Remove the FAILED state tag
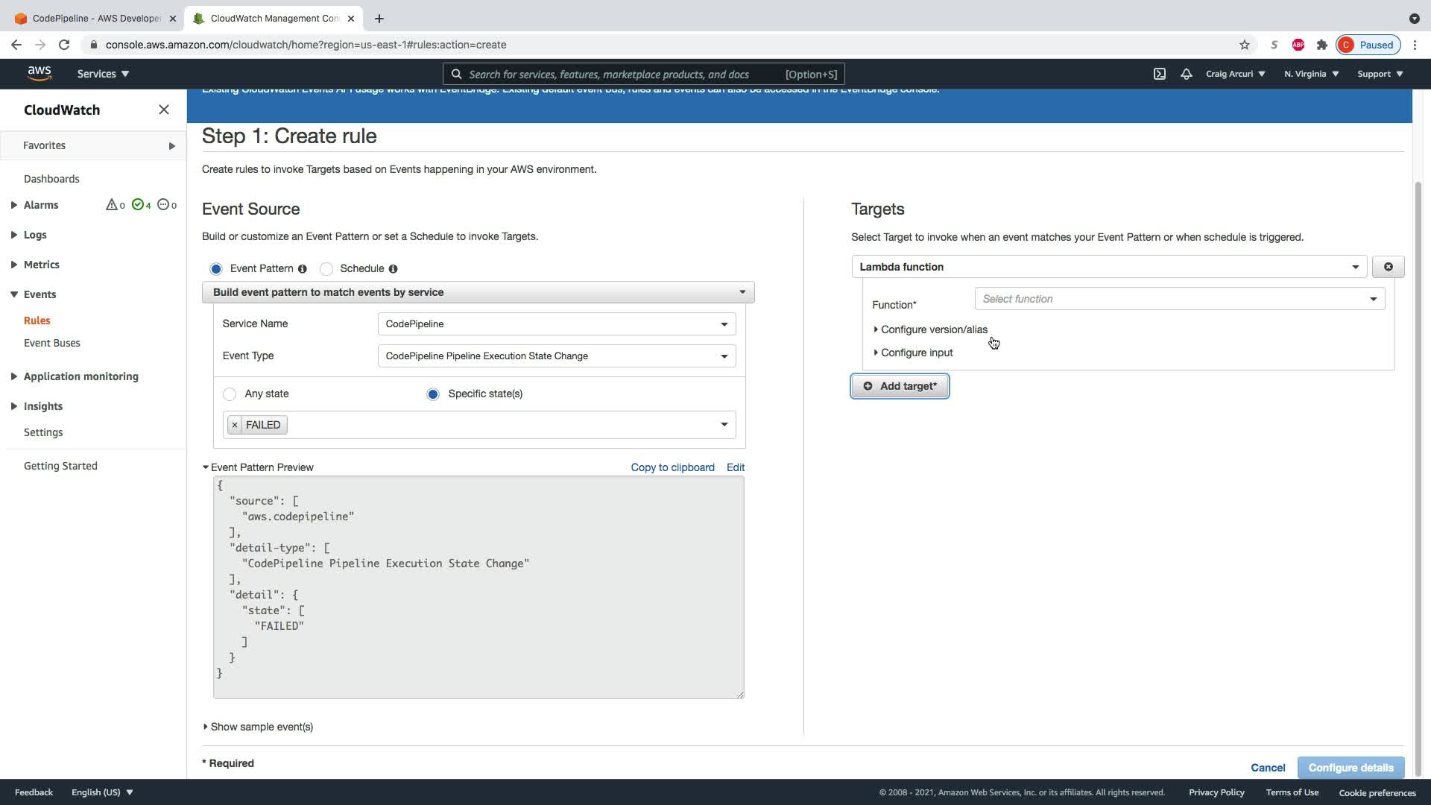 [235, 425]
